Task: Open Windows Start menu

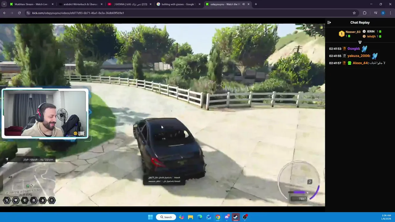Action: [x=150, y=217]
